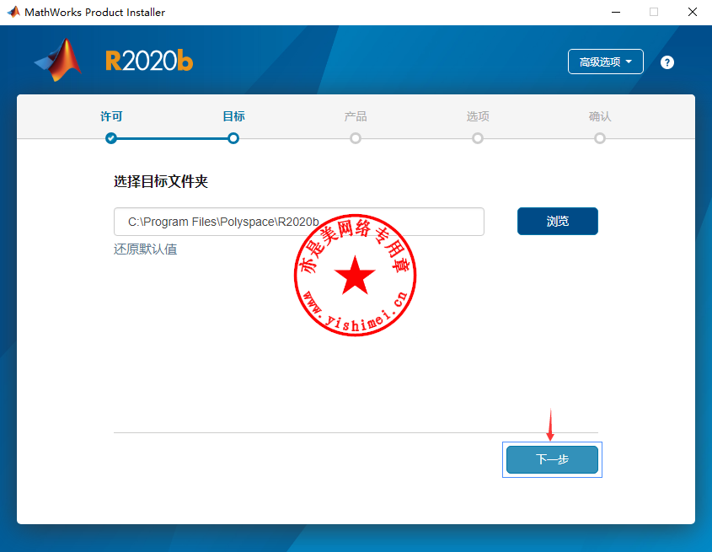
Task: Click the disabled maximize window button
Action: click(654, 13)
